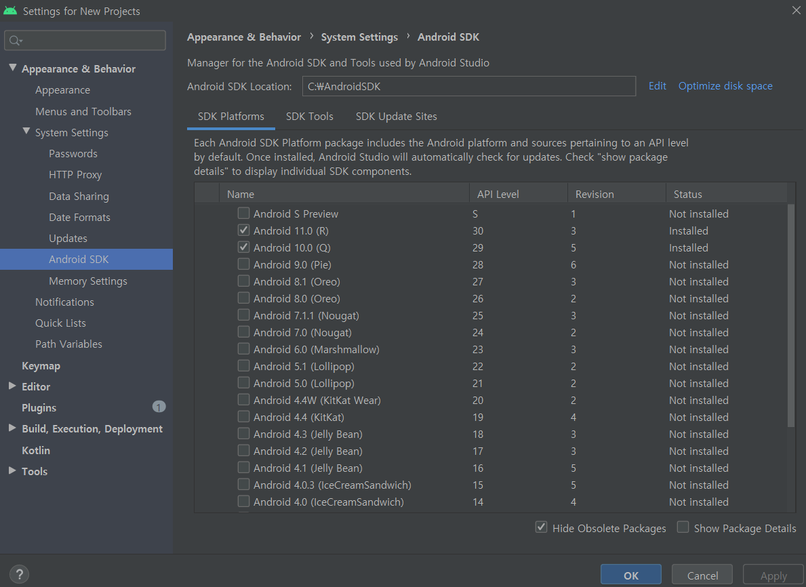Open Date Formats settings

point(80,218)
